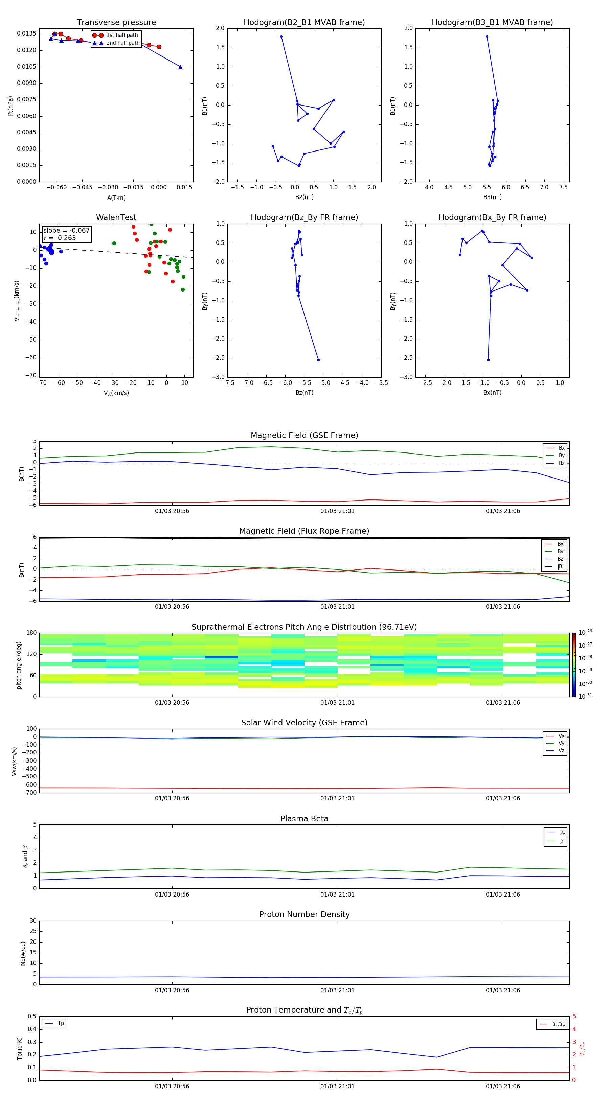The height and width of the screenshot is (1116, 609).
Task: Click the 'B3(nT)' x-axis label
Action: pyautogui.click(x=492, y=197)
